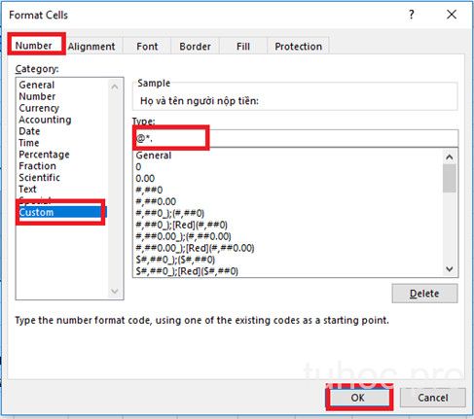Screen dimensions: 474x419
Task: Click the format list scrollbar thumb
Action: click(450, 178)
